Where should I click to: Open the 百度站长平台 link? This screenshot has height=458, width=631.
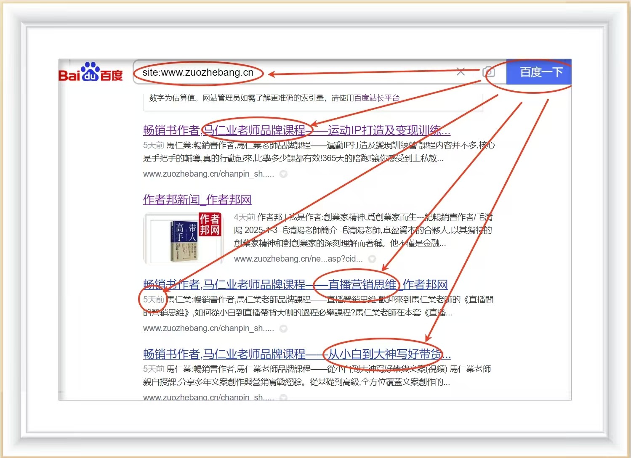(377, 98)
